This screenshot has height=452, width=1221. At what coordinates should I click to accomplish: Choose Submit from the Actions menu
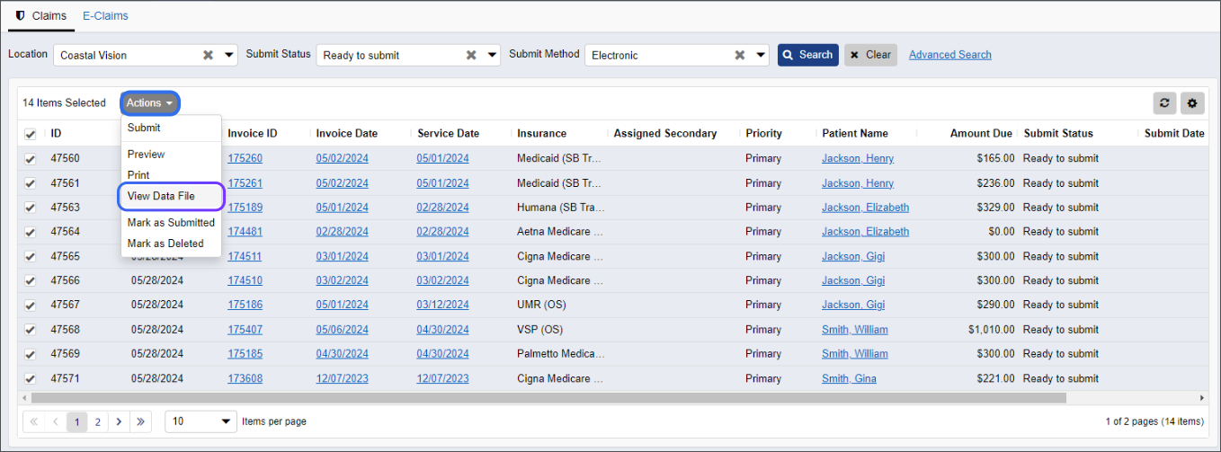(171, 128)
